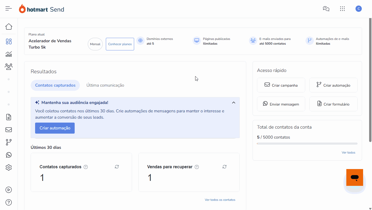The width and height of the screenshot is (372, 210).
Task: Open the analytics chart sidebar icon
Action: 9,54
